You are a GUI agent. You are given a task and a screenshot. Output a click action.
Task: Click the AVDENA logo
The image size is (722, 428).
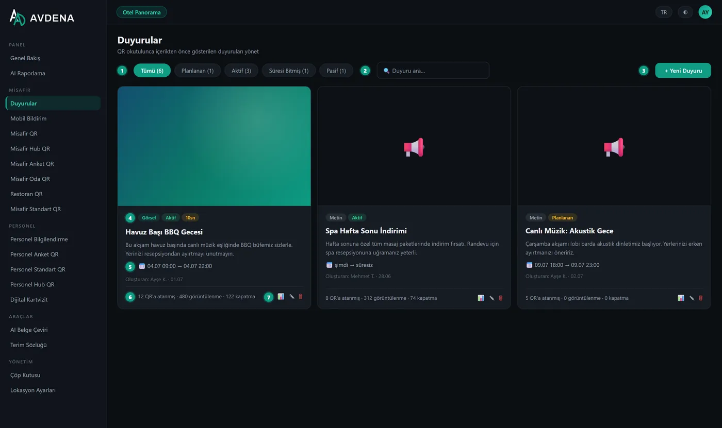pyautogui.click(x=42, y=18)
